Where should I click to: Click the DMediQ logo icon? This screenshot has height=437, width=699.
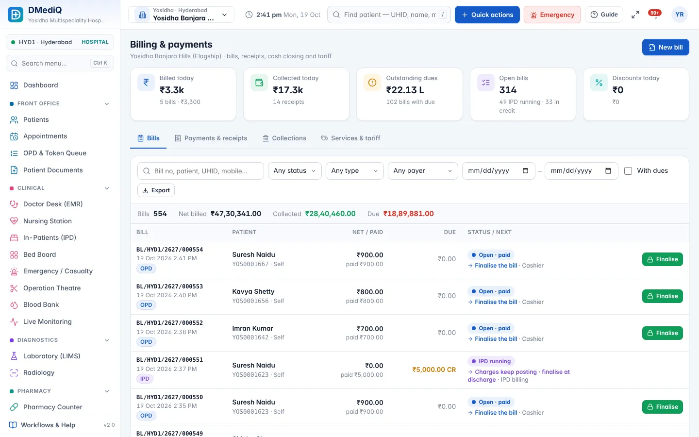click(x=16, y=15)
